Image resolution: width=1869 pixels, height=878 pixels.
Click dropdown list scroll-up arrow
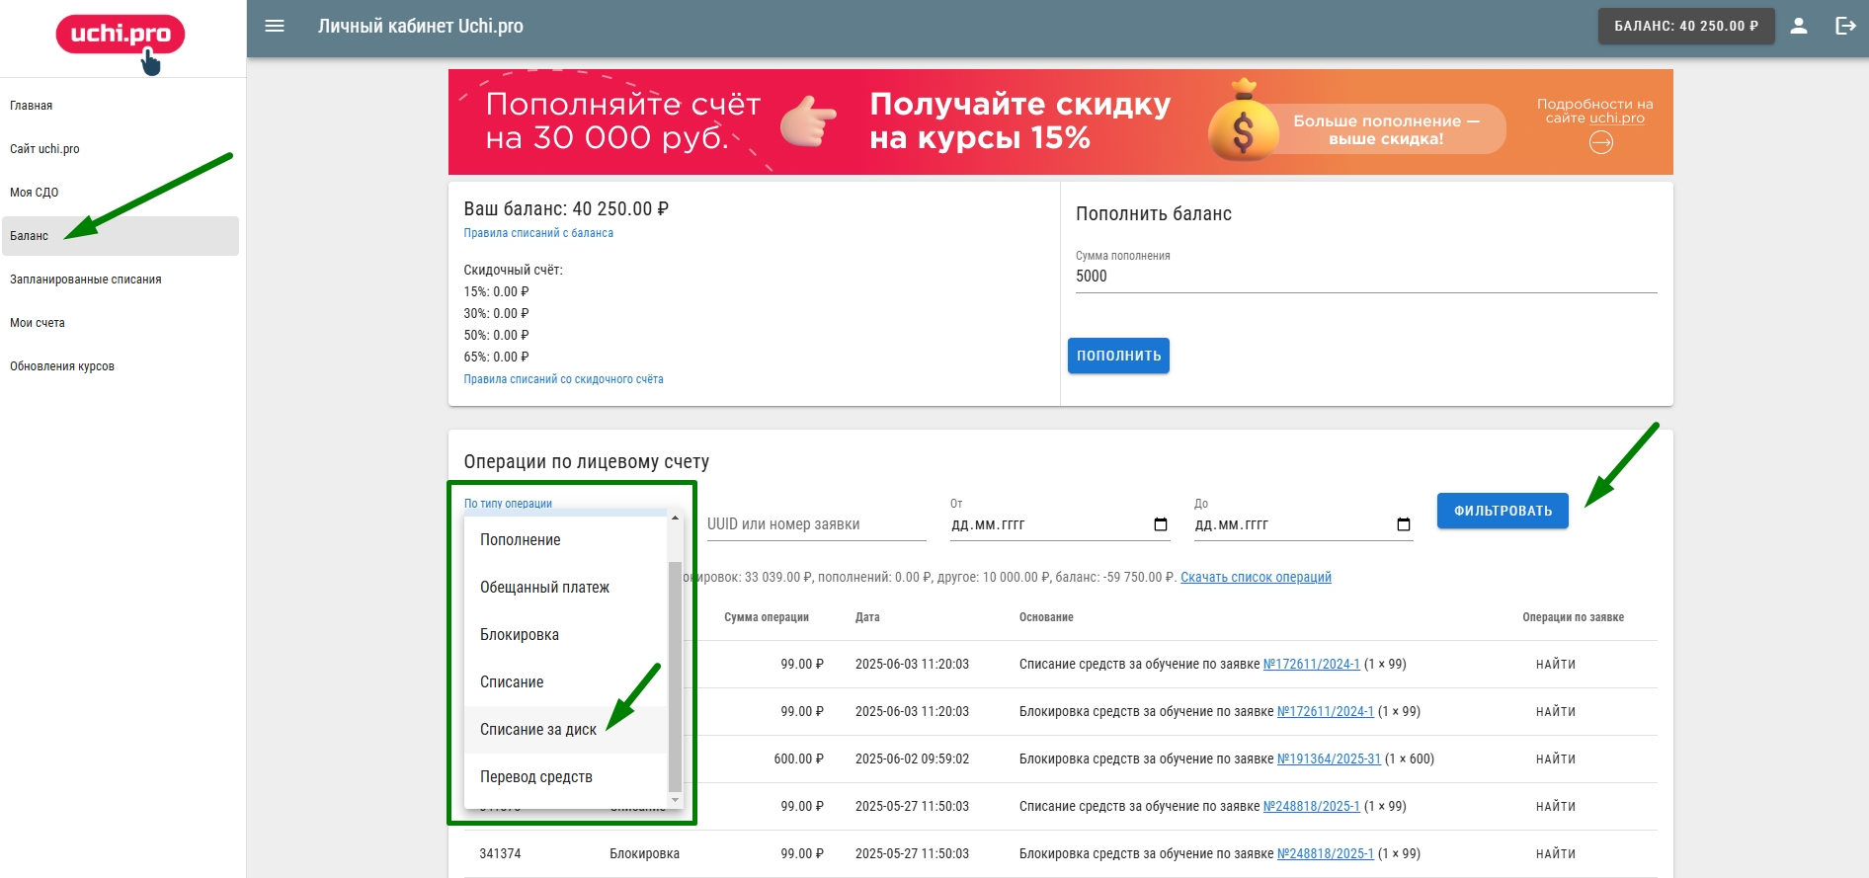(x=676, y=518)
